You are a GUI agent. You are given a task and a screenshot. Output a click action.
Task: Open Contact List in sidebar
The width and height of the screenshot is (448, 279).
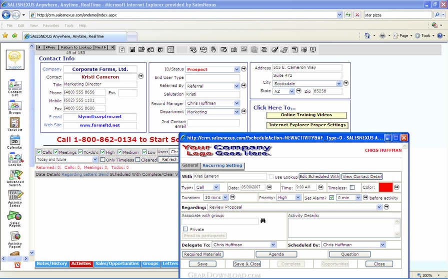[x=15, y=88]
